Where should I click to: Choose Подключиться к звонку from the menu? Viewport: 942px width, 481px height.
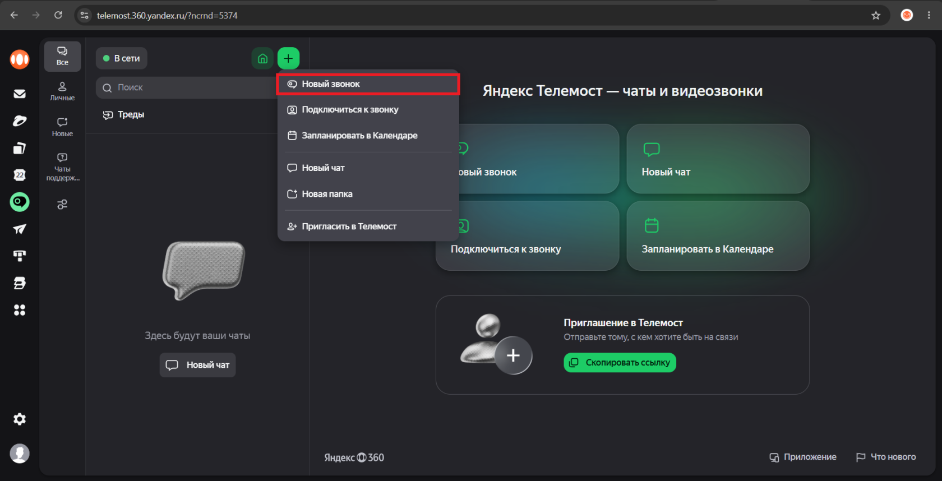pyautogui.click(x=368, y=110)
